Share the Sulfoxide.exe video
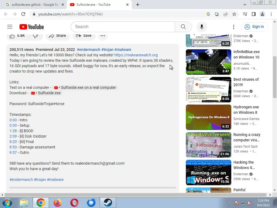The width and height of the screenshot is (277, 208). click(x=58, y=36)
